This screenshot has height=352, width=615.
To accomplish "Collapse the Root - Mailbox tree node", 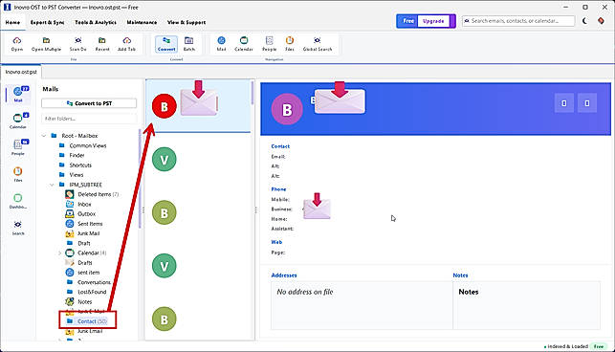I will [44, 136].
